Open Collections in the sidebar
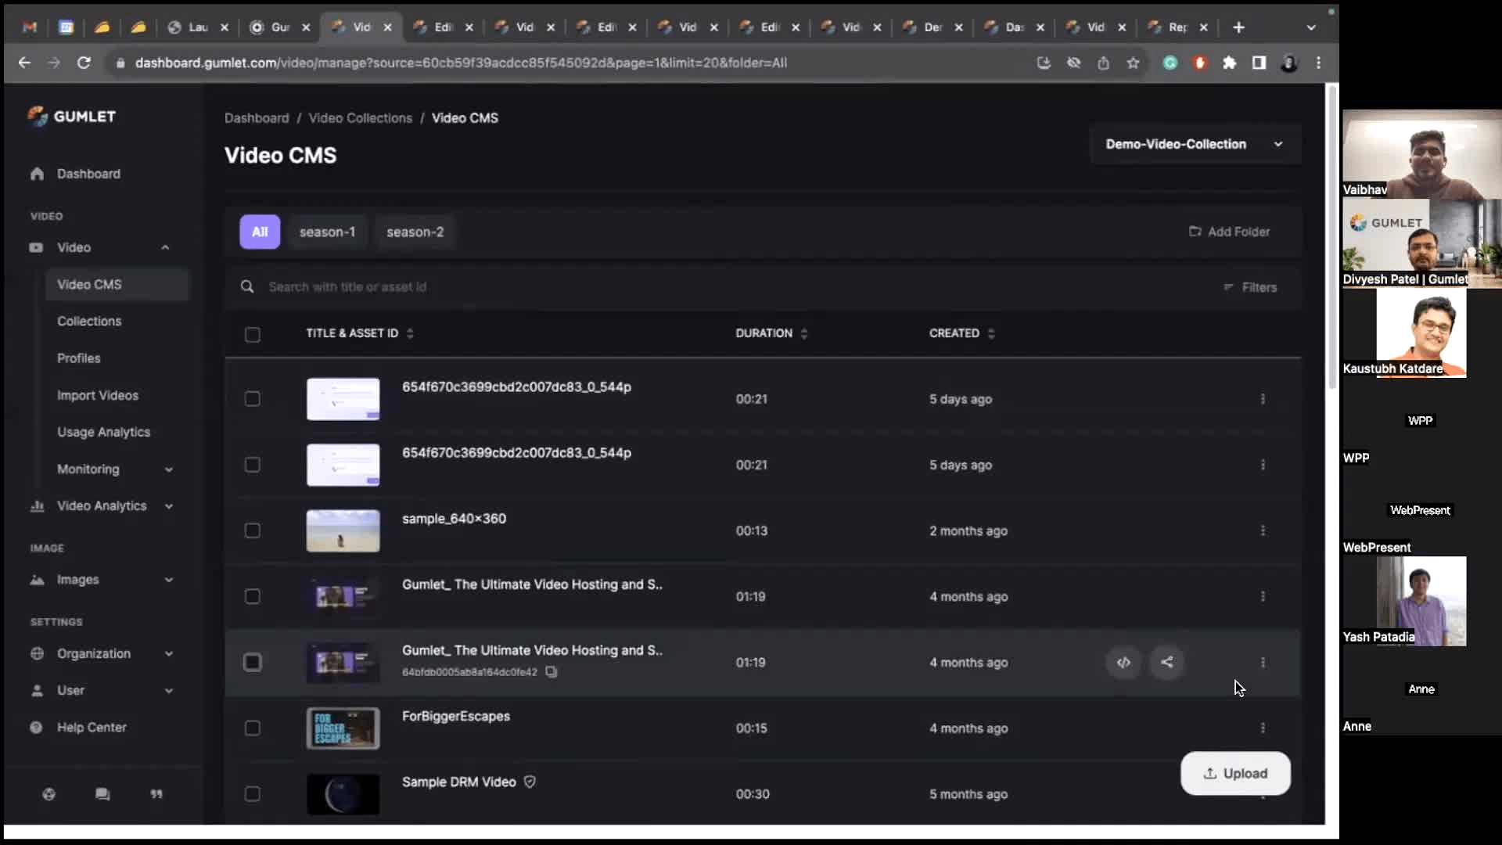The height and width of the screenshot is (845, 1502). click(x=89, y=321)
